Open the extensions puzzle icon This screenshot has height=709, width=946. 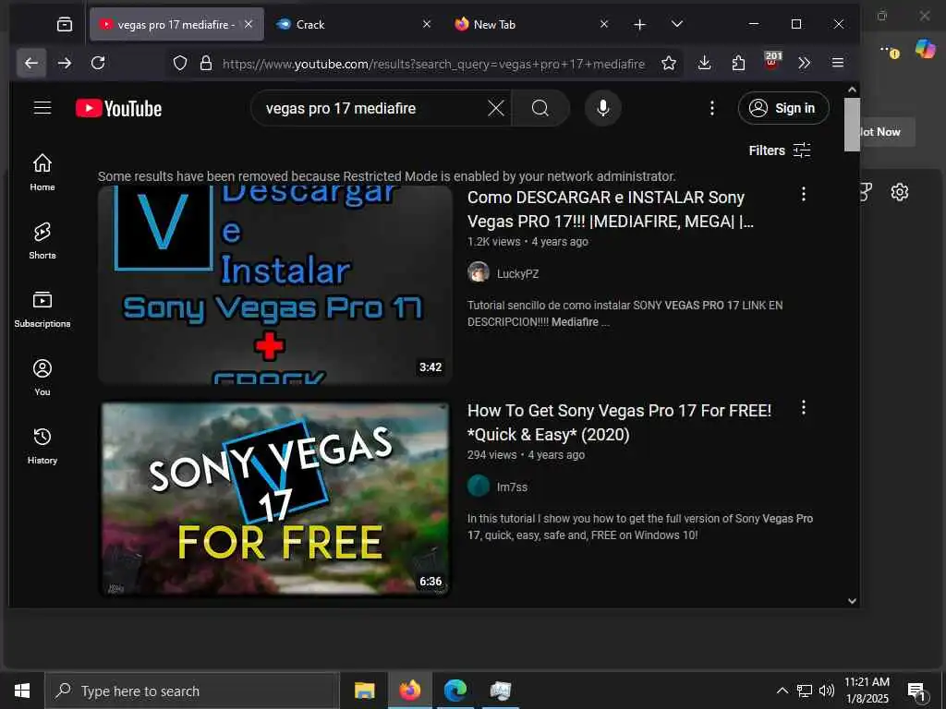[x=738, y=63]
